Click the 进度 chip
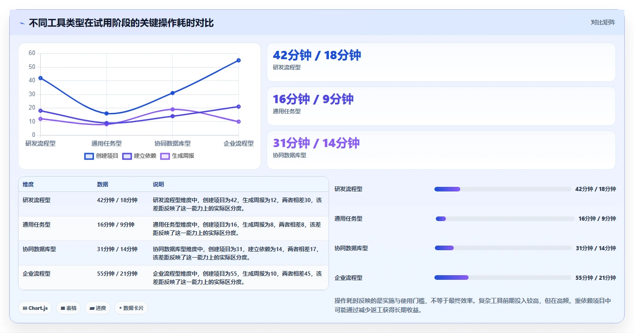This screenshot has height=333, width=634. [x=98, y=308]
